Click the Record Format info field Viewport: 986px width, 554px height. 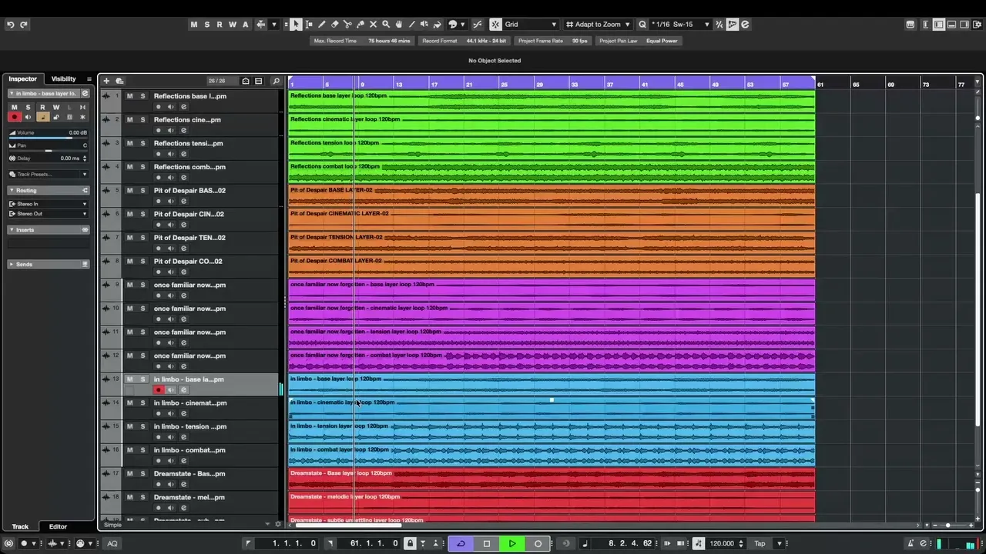click(x=464, y=41)
